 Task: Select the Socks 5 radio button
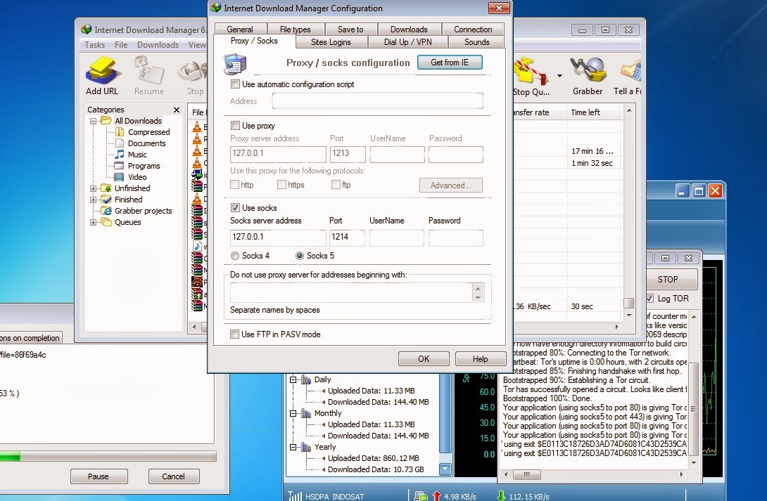[x=300, y=255]
